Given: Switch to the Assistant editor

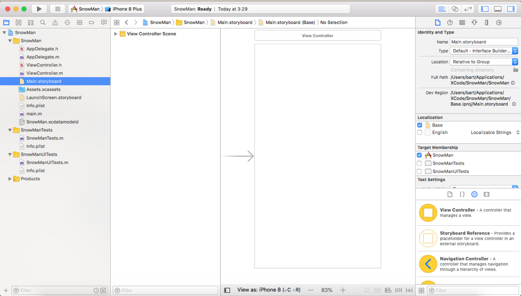Looking at the screenshot, I should [x=455, y=9].
